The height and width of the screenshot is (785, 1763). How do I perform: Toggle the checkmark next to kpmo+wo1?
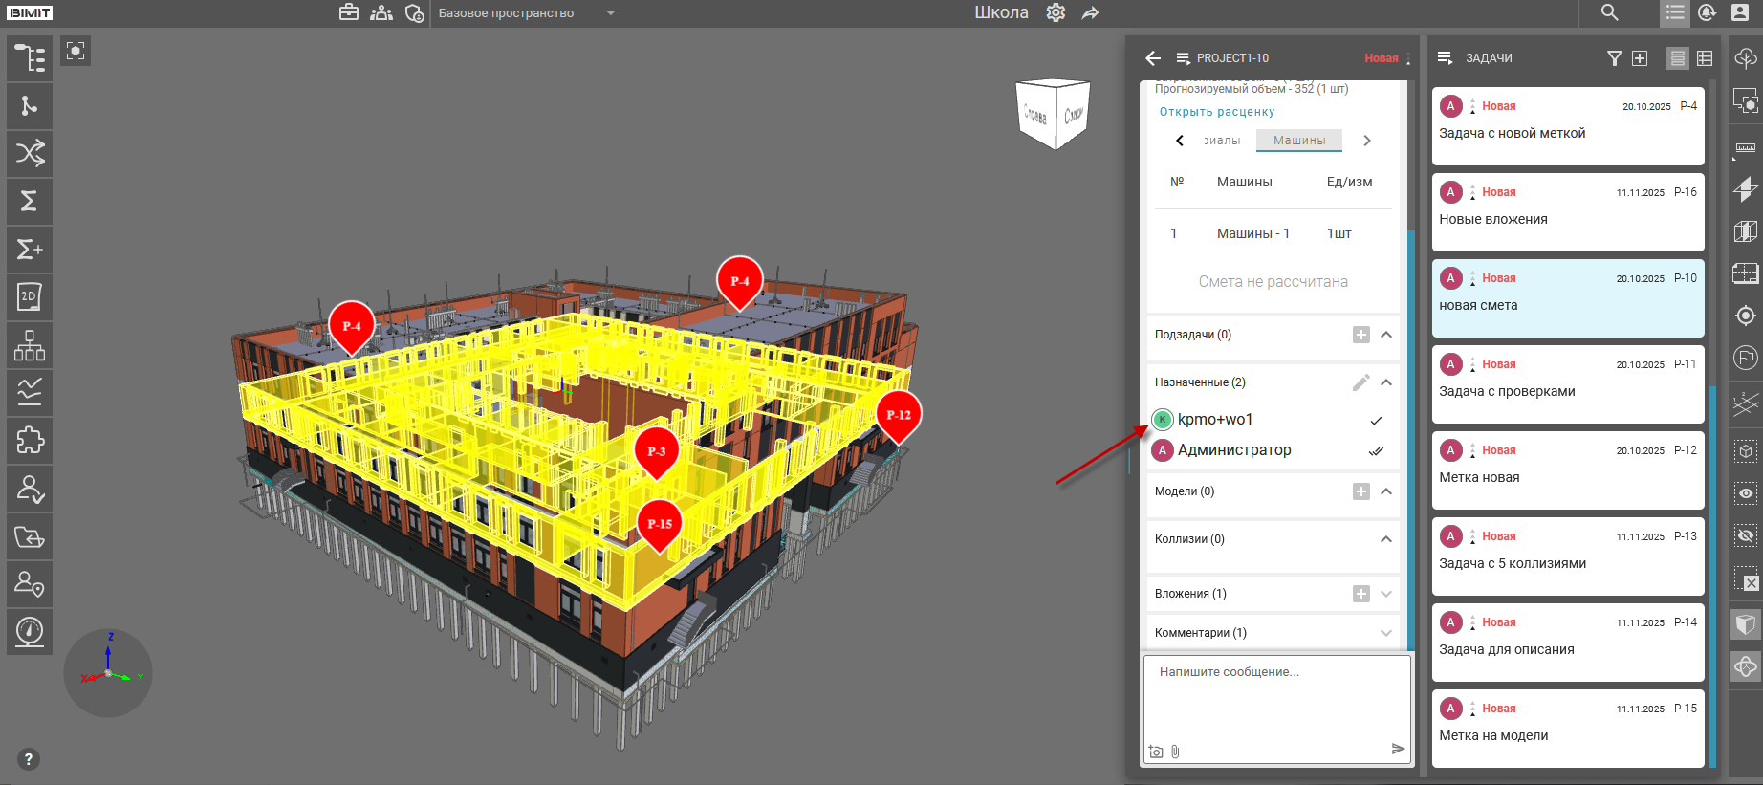[1376, 421]
